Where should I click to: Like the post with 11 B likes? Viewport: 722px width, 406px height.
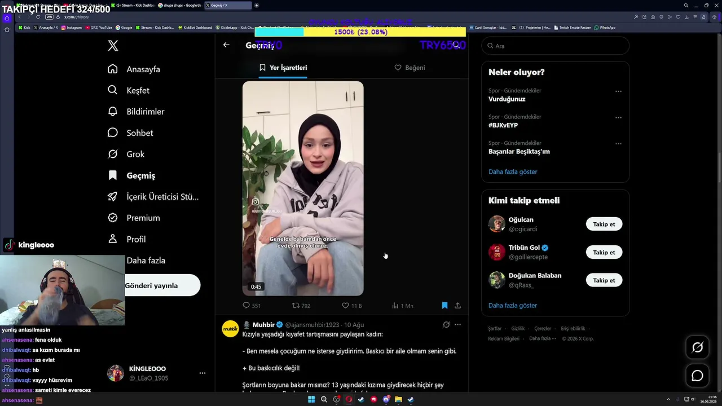351,306
